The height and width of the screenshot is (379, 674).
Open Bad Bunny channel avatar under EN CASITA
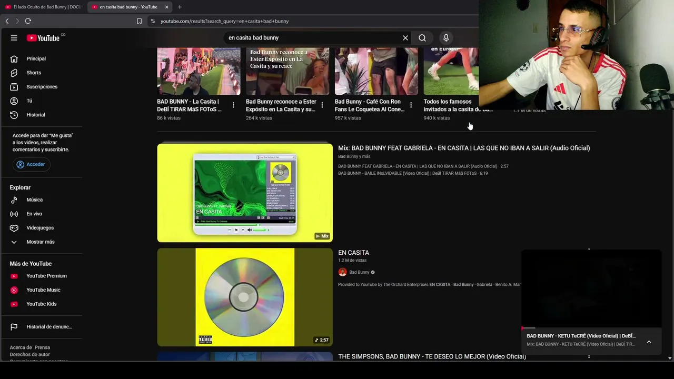click(342, 272)
